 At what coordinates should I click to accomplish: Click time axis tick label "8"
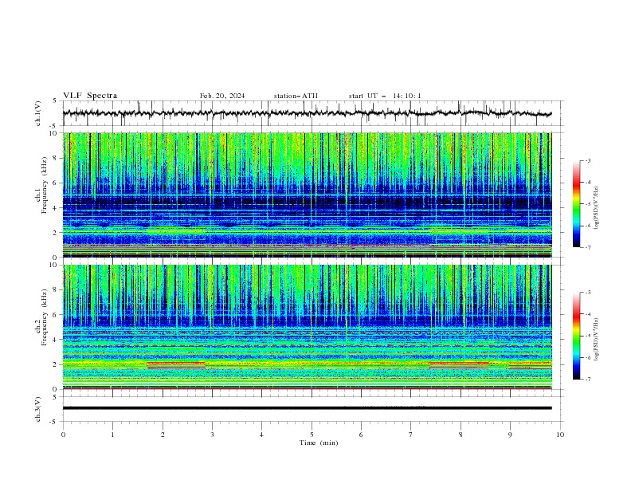461,435
